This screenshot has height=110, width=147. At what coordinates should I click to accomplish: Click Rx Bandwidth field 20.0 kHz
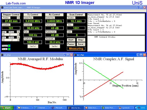(x=54, y=42)
